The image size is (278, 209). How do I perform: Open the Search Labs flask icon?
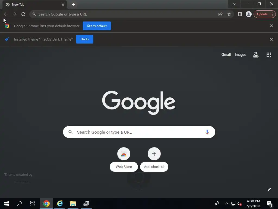(256, 54)
